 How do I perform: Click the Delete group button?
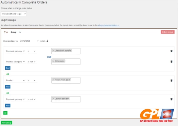(x=167, y=32)
